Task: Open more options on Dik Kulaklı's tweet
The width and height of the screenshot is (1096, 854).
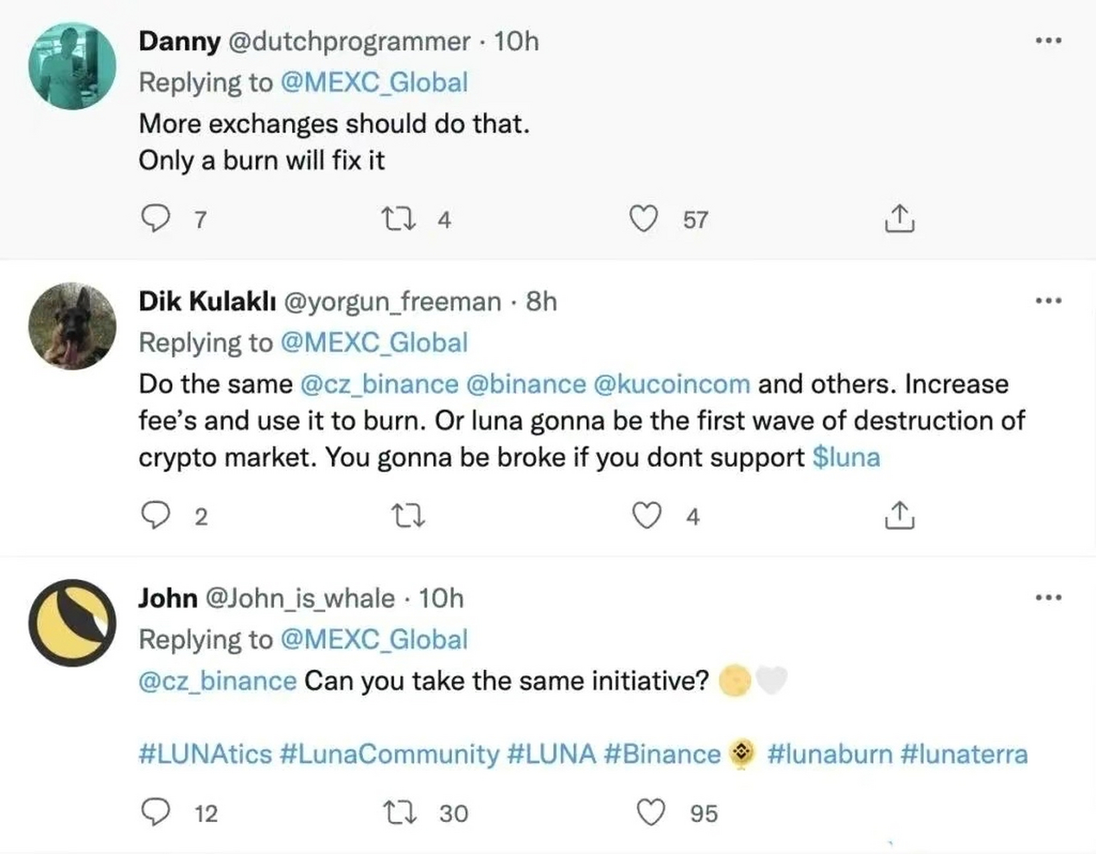Action: pos(1048,302)
